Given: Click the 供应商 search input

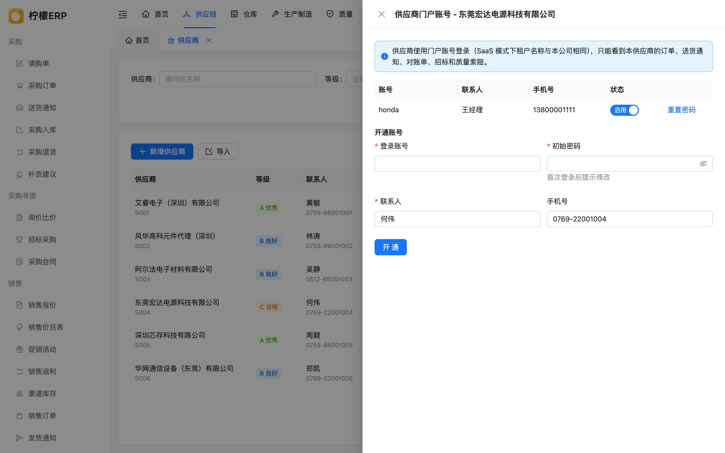Looking at the screenshot, I should pos(238,79).
